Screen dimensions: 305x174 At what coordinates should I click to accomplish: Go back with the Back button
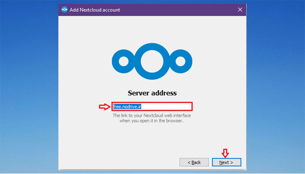(194, 162)
